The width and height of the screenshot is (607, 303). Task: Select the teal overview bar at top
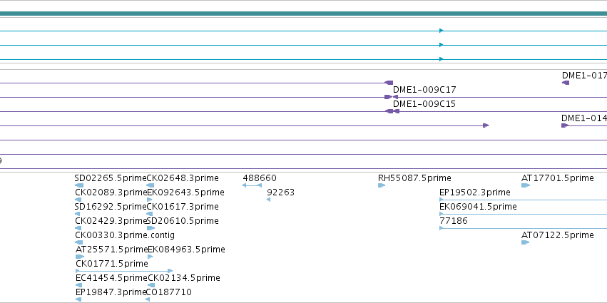coord(304,14)
